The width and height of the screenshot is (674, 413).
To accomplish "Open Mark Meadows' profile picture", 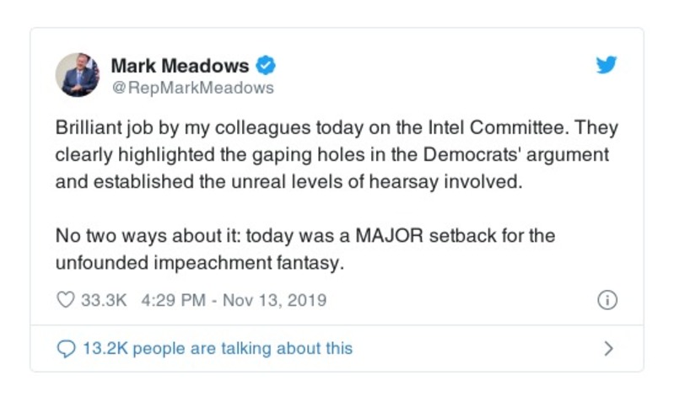I will click(x=78, y=75).
